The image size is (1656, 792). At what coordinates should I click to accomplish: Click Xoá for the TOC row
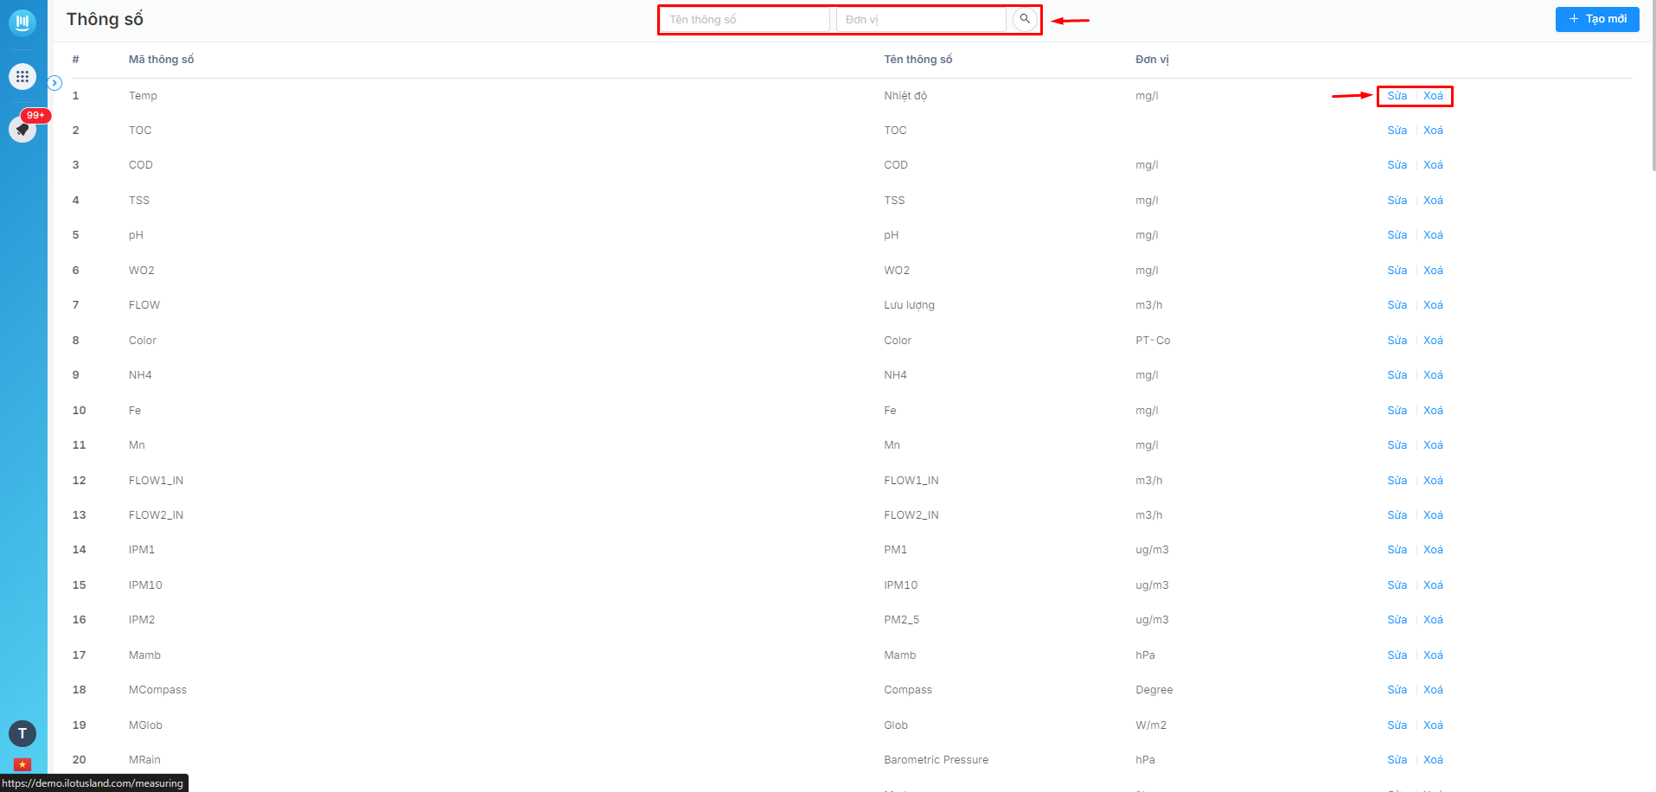pyautogui.click(x=1433, y=131)
